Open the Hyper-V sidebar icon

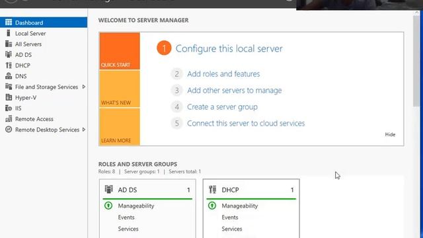tap(9, 97)
